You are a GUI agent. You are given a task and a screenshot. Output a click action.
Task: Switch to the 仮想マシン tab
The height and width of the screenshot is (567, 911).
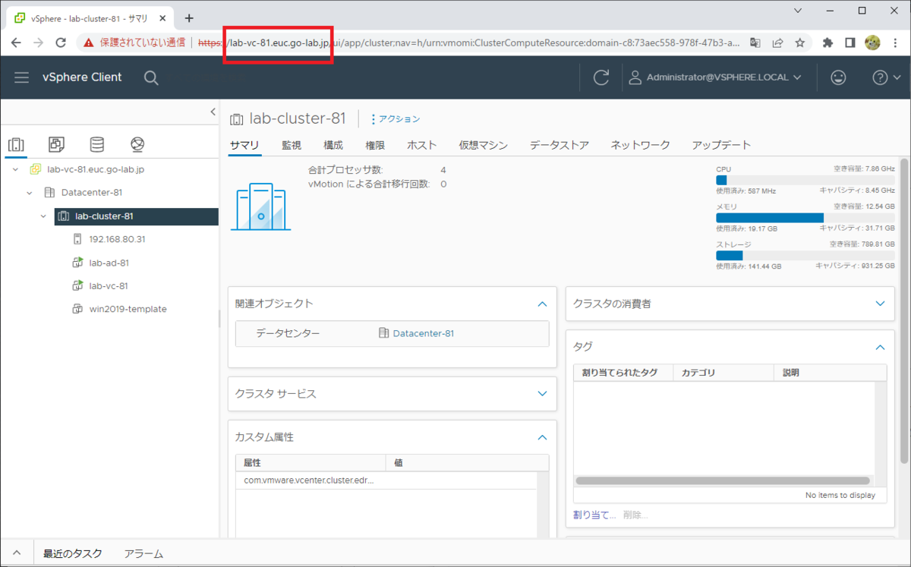(484, 145)
